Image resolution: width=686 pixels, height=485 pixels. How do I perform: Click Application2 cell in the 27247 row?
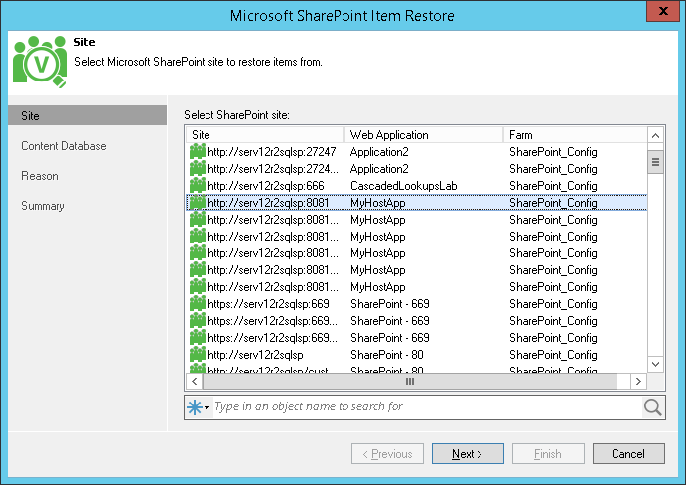click(379, 152)
